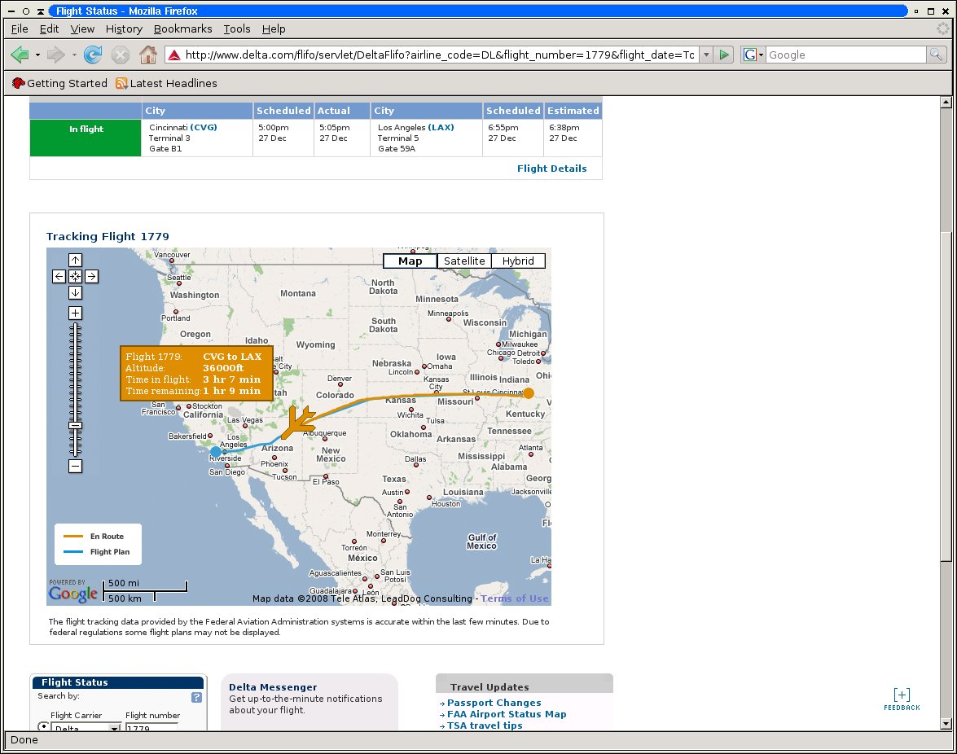Recenter map with the middle pan button
Image resolution: width=957 pixels, height=754 pixels.
pyautogui.click(x=75, y=276)
